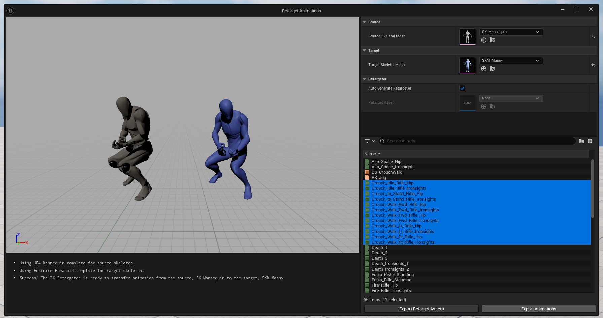Viewport: 603px width, 318px height.
Task: Use selected asset for Target Skeletal Mesh
Action: point(483,69)
